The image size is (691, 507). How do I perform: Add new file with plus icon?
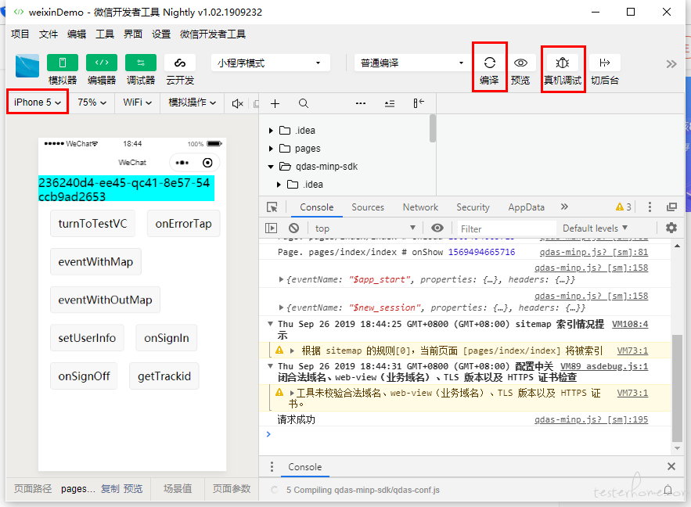tap(275, 103)
